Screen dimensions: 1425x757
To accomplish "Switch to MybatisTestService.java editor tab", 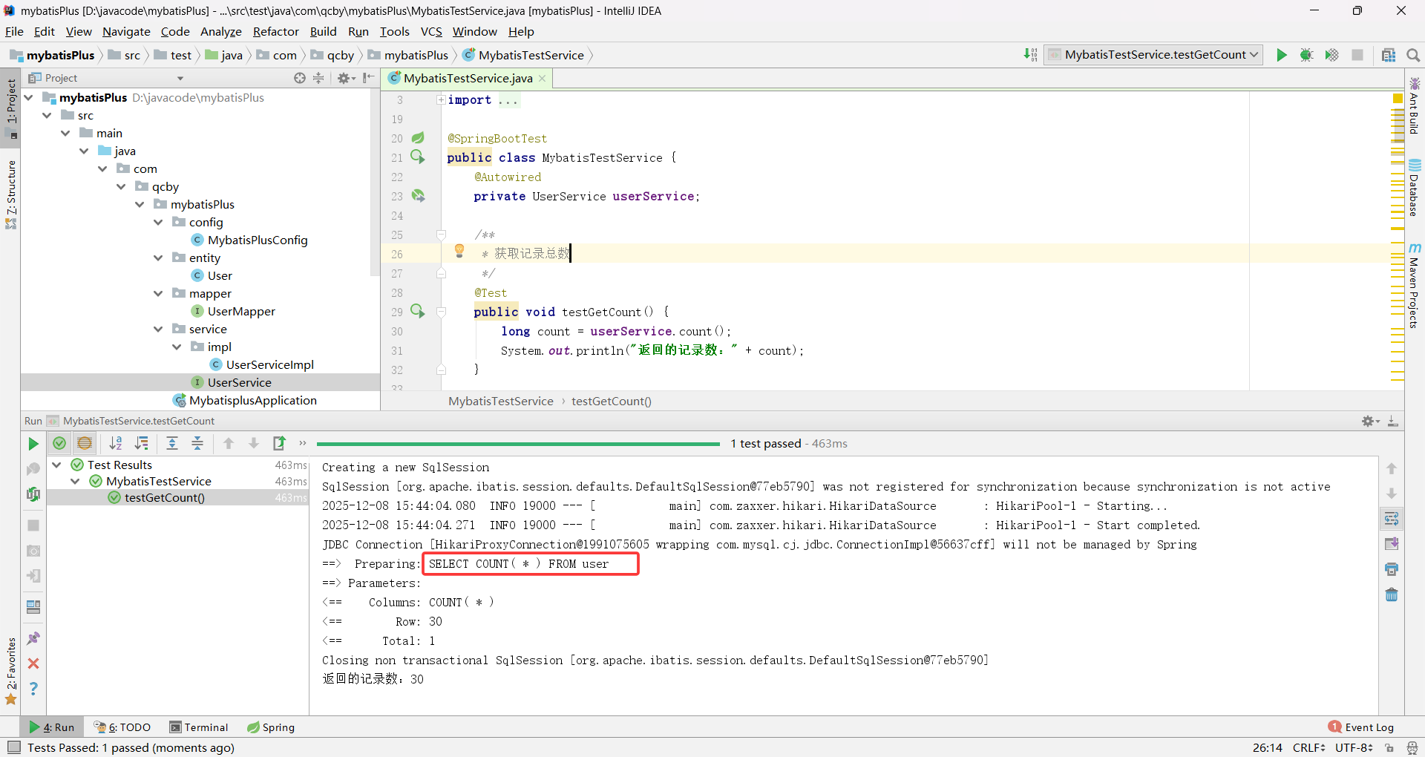I will click(x=468, y=78).
